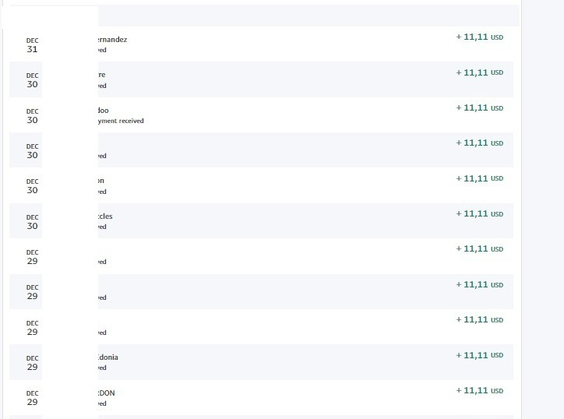Select the amount on the "doo" transaction
564x419 pixels.
pyautogui.click(x=479, y=107)
